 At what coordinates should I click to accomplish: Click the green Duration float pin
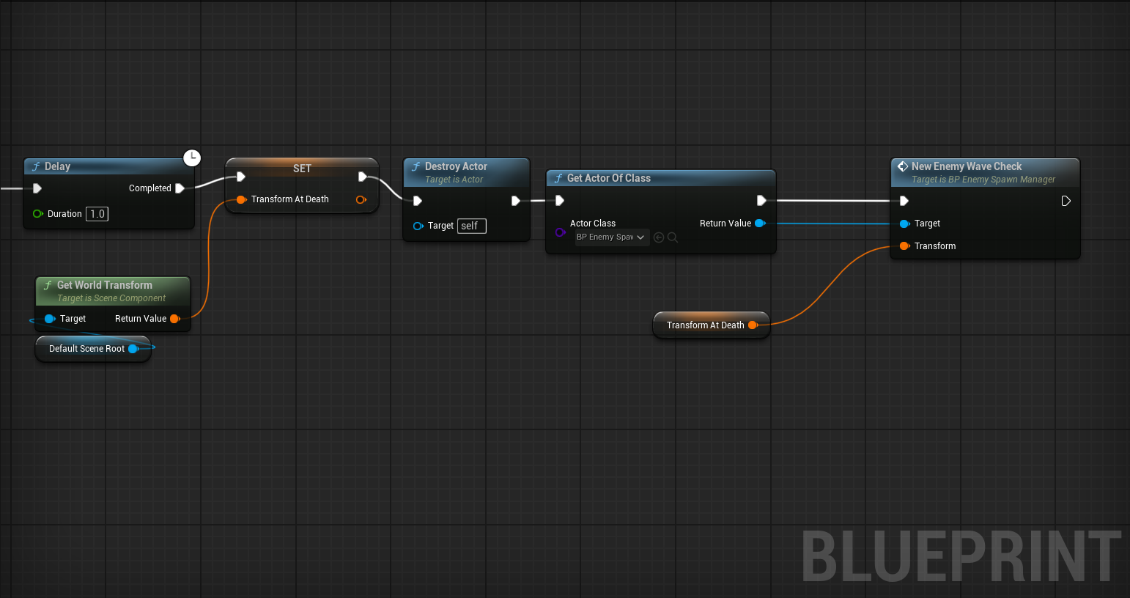[37, 214]
